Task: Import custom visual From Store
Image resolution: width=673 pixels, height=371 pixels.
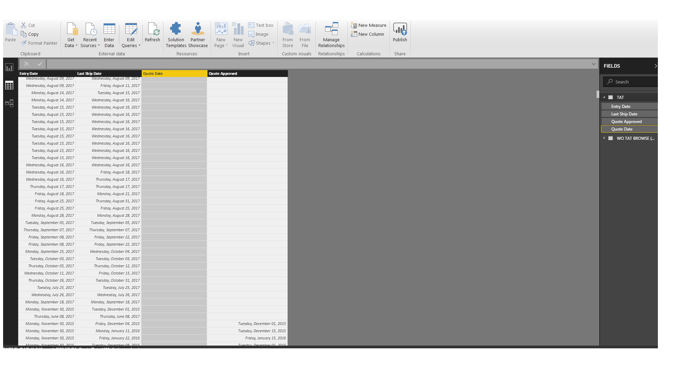Action: 288,35
